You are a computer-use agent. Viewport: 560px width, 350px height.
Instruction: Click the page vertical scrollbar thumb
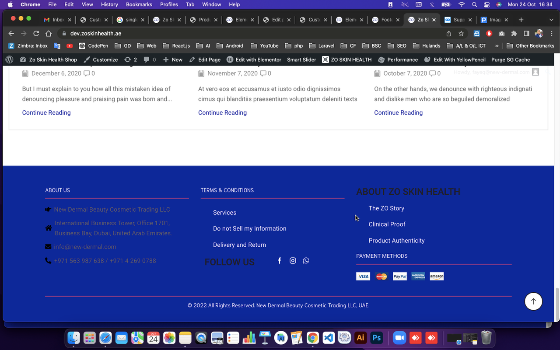tap(557, 304)
